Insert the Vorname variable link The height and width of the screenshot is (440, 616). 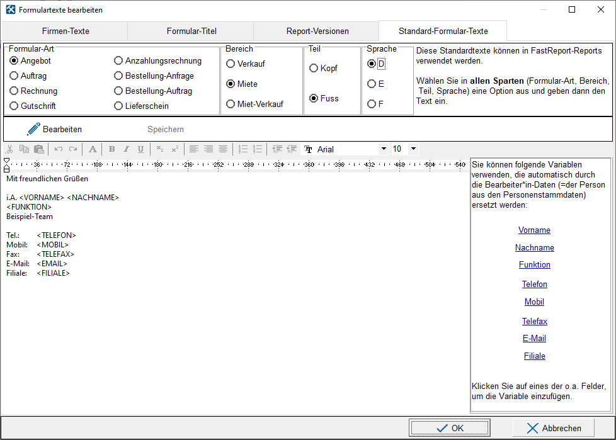coord(534,230)
